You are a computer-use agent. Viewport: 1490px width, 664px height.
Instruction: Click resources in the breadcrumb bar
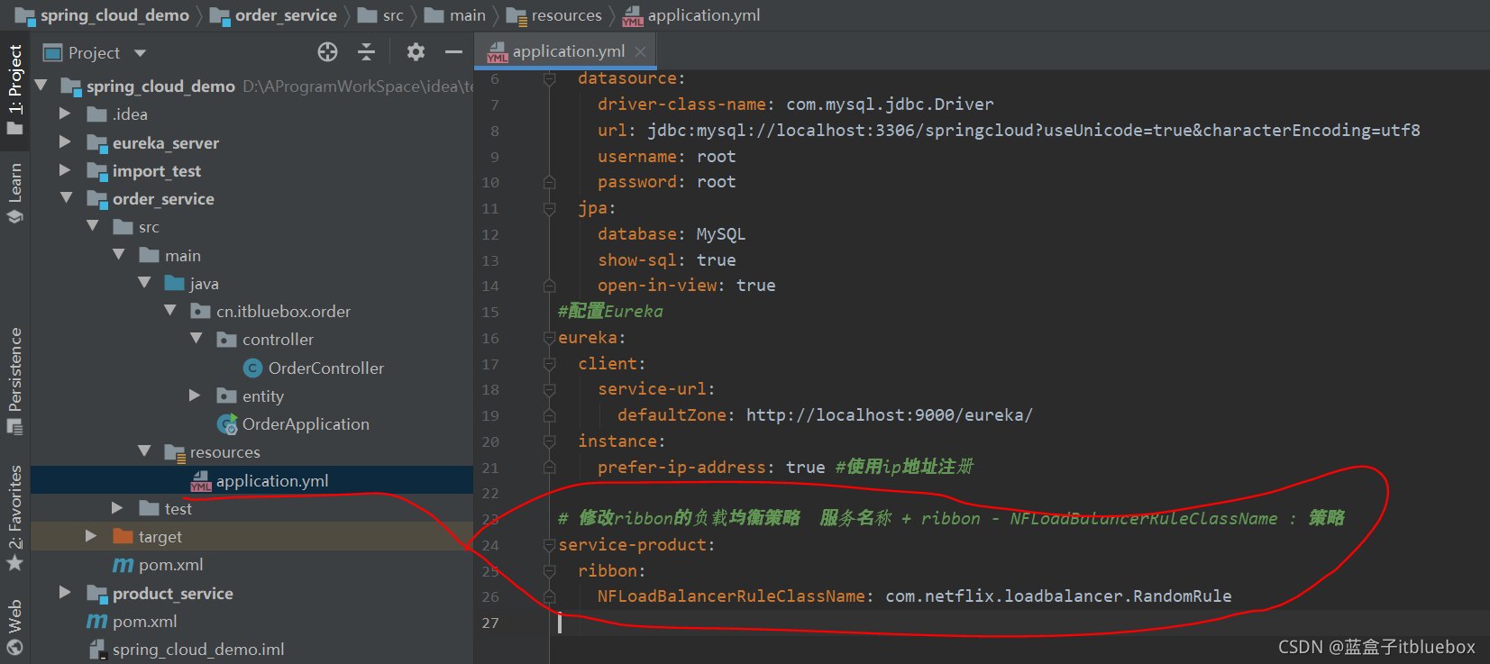(x=567, y=15)
